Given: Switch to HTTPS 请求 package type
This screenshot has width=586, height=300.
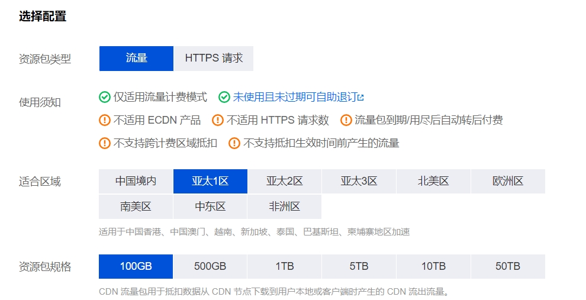Looking at the screenshot, I should point(214,59).
